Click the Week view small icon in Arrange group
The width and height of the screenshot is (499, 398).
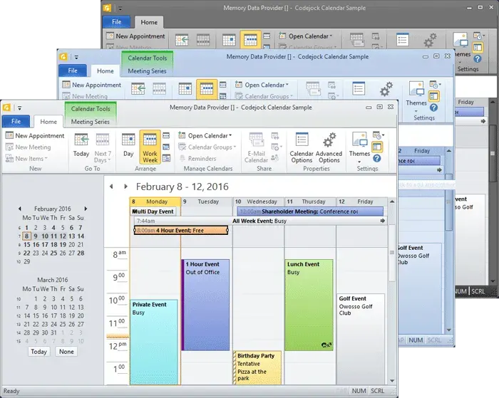tap(166, 136)
